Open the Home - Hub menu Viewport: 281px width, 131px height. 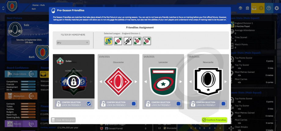point(38,5)
